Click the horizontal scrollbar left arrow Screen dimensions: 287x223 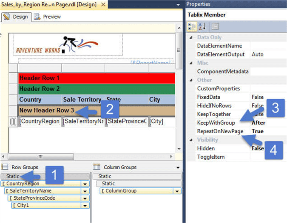click(3, 156)
